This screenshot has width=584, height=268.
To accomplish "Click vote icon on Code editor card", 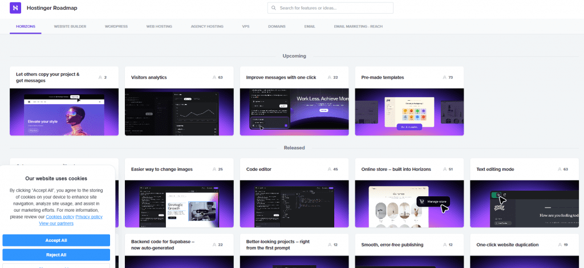I will pyautogui.click(x=330, y=169).
